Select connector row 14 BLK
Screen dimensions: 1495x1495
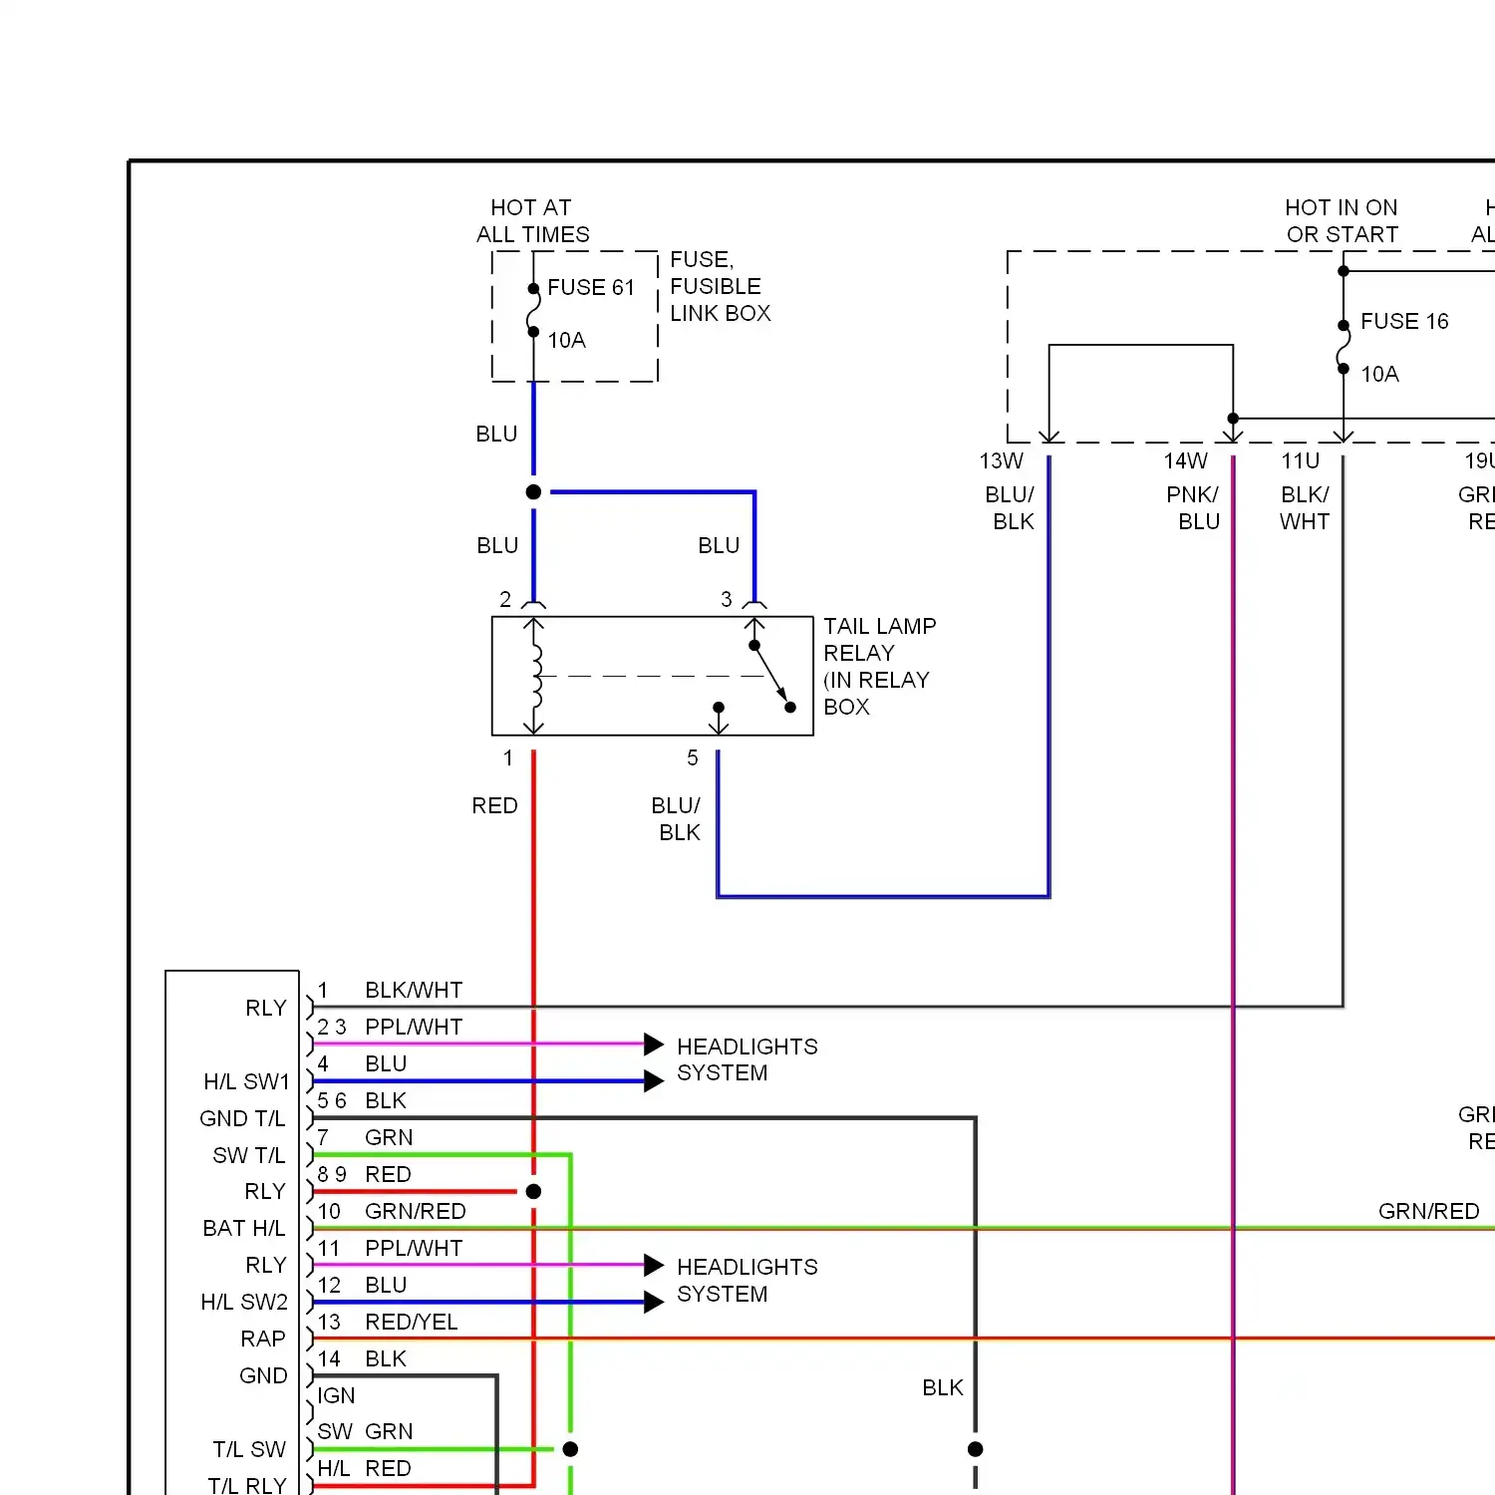362,1359
